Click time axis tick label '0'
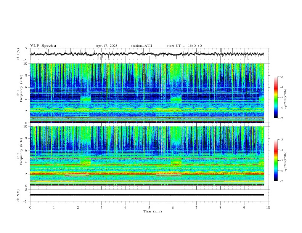 (30, 207)
